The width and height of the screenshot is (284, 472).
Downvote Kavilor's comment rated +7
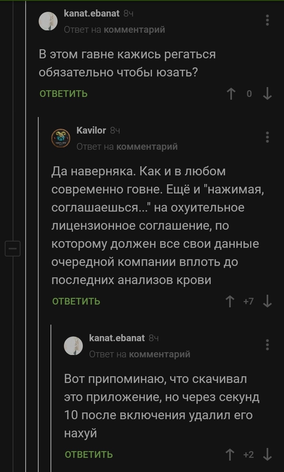[x=267, y=302]
